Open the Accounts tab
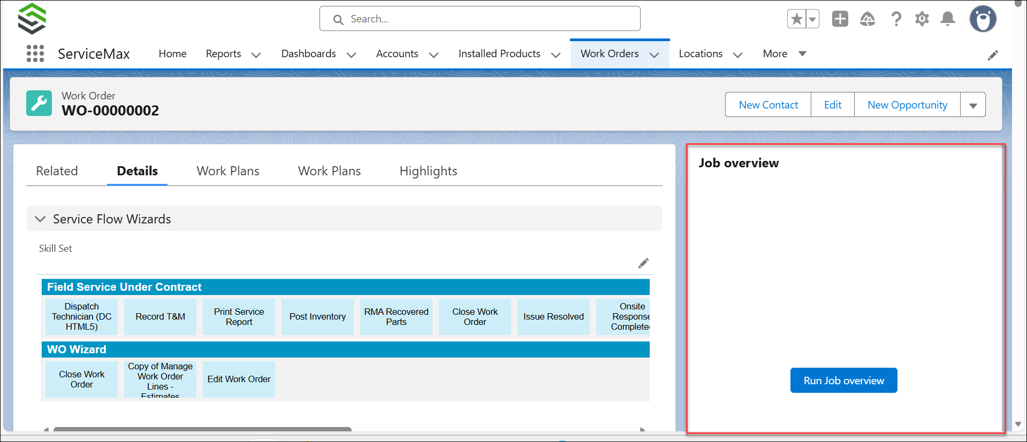Screen dimensions: 1027x442 (397, 53)
